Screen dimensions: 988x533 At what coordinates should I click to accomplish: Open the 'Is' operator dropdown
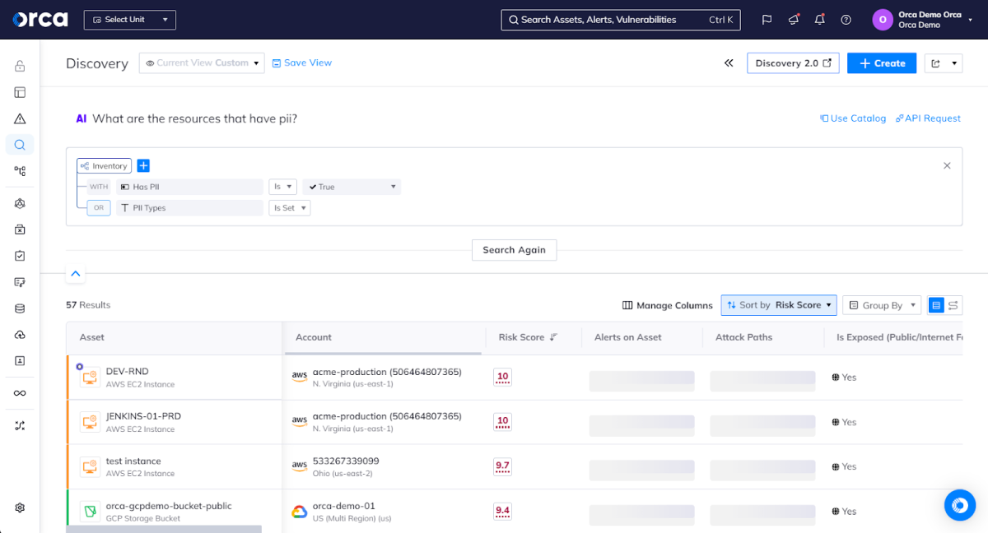(x=282, y=187)
